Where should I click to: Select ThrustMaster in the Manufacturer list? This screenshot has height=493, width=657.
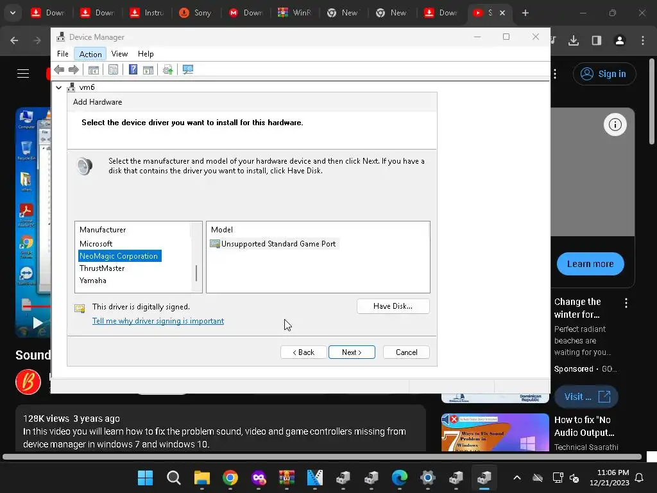(102, 268)
